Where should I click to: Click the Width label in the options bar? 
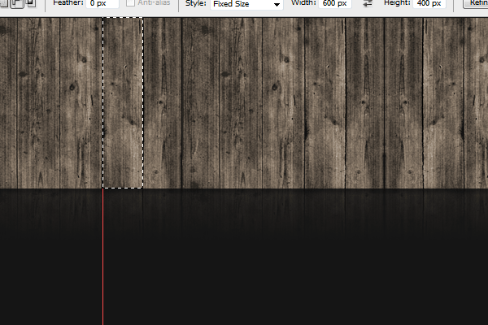point(301,4)
